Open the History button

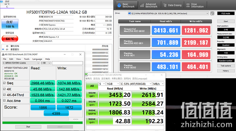(x=226, y=71)
